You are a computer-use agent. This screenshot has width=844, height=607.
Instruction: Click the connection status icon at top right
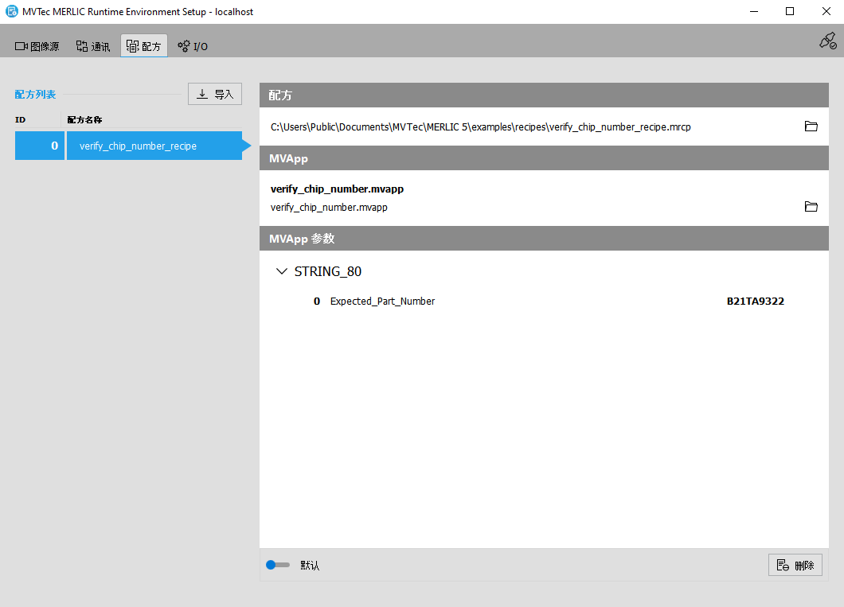[827, 41]
